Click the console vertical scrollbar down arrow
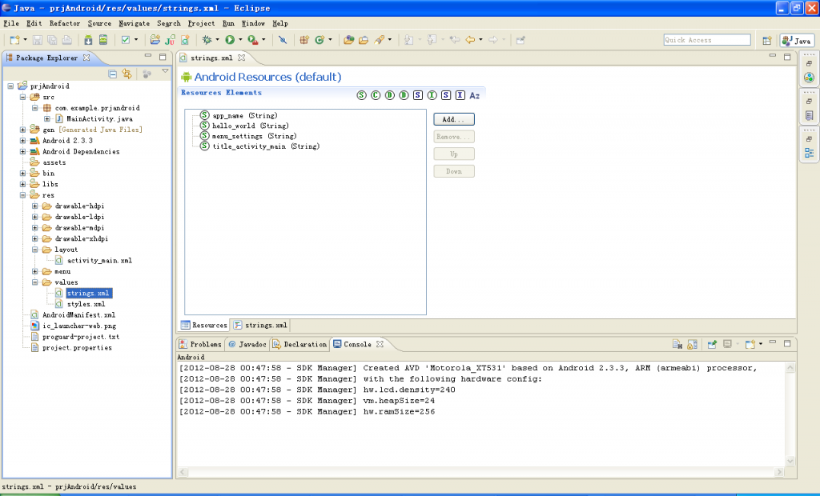The height and width of the screenshot is (496, 820). (x=790, y=461)
